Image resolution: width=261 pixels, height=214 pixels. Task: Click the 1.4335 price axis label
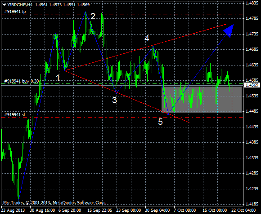pyautogui.click(x=252, y=157)
